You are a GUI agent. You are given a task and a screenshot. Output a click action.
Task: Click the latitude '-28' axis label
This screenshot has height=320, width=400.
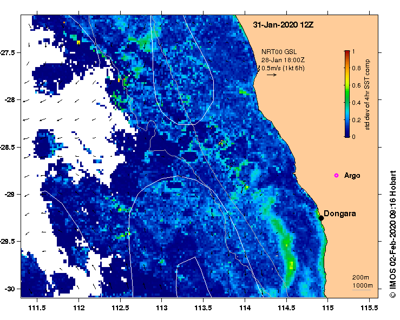click(10, 100)
